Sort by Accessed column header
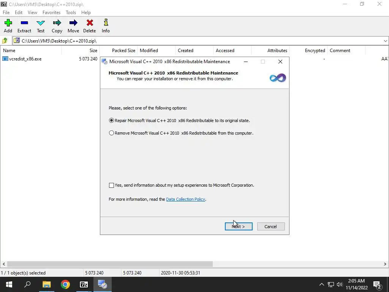The image size is (389, 292). (232, 51)
